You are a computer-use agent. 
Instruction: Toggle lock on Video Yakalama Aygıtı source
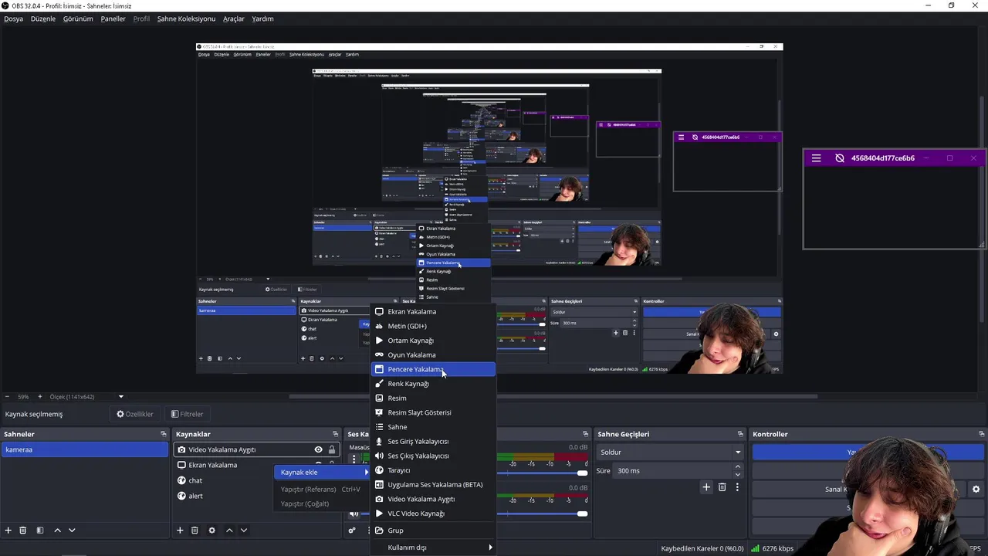[x=332, y=449]
